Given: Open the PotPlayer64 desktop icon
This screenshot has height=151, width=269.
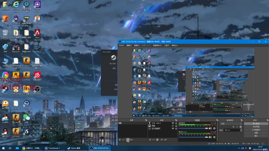Looking at the screenshot, I should tap(16, 91).
